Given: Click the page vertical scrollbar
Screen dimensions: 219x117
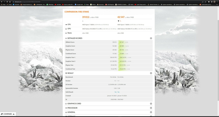Looking at the screenshot, I should pos(218,60).
